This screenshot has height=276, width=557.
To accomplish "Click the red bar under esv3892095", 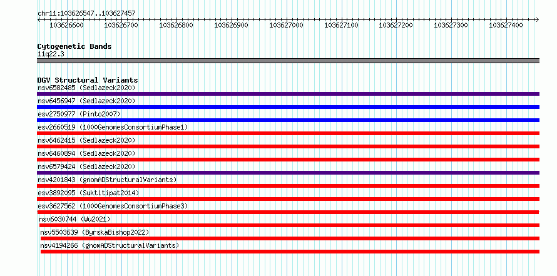I will click(x=288, y=199).
